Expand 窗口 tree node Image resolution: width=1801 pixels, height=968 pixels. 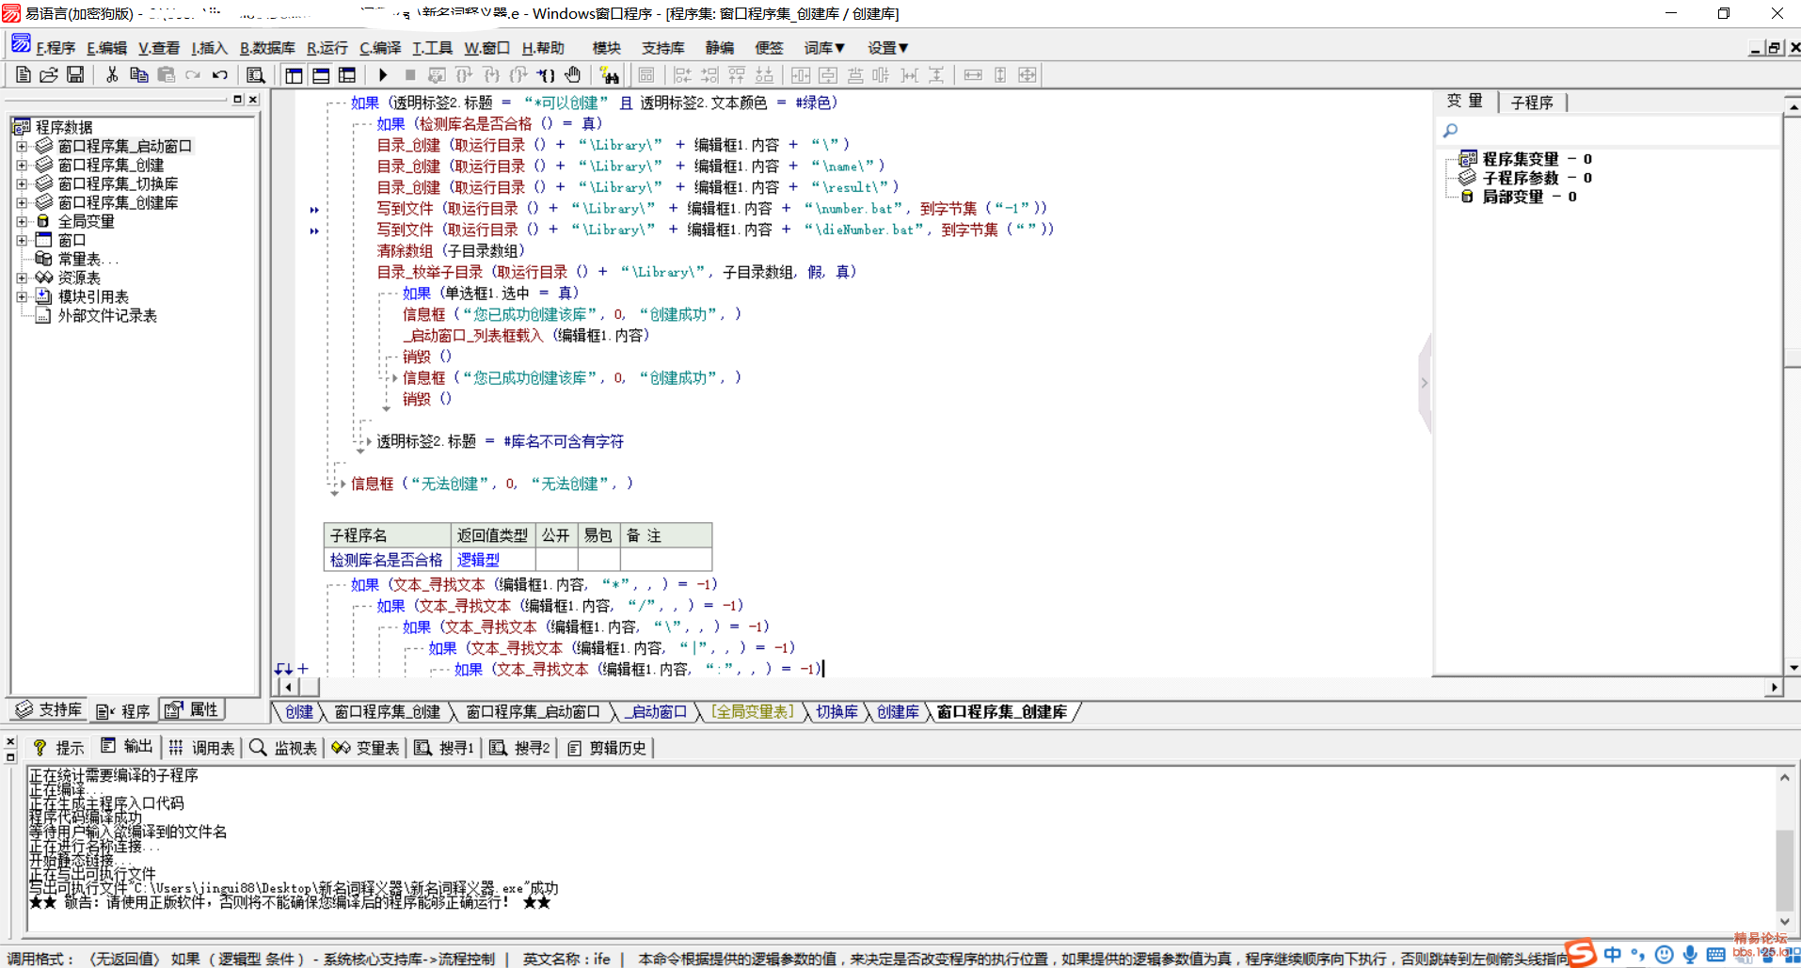[22, 240]
